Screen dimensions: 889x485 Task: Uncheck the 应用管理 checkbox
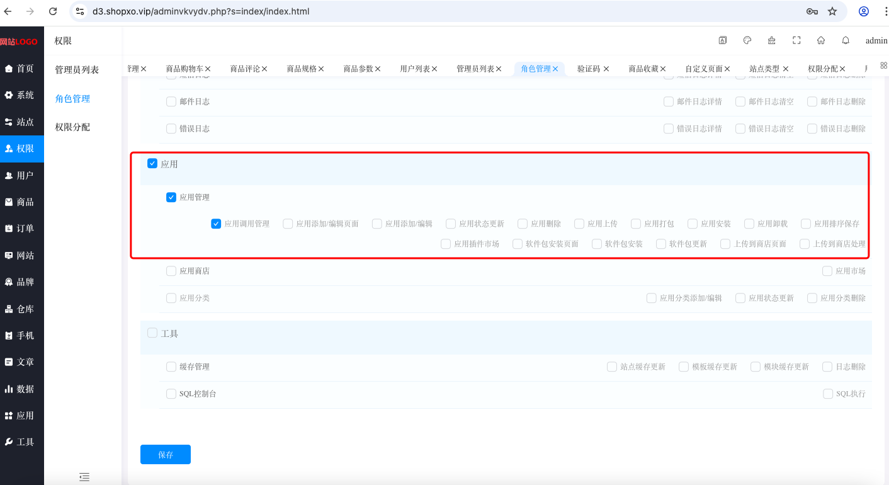(x=171, y=197)
